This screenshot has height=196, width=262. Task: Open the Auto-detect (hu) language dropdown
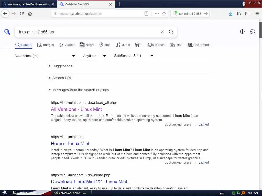point(45,56)
